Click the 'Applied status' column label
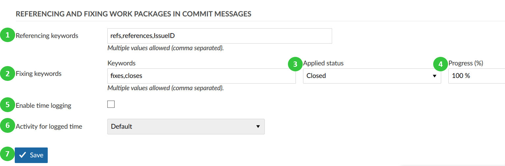Image resolution: width=505 pixels, height=166 pixels. tap(323, 63)
